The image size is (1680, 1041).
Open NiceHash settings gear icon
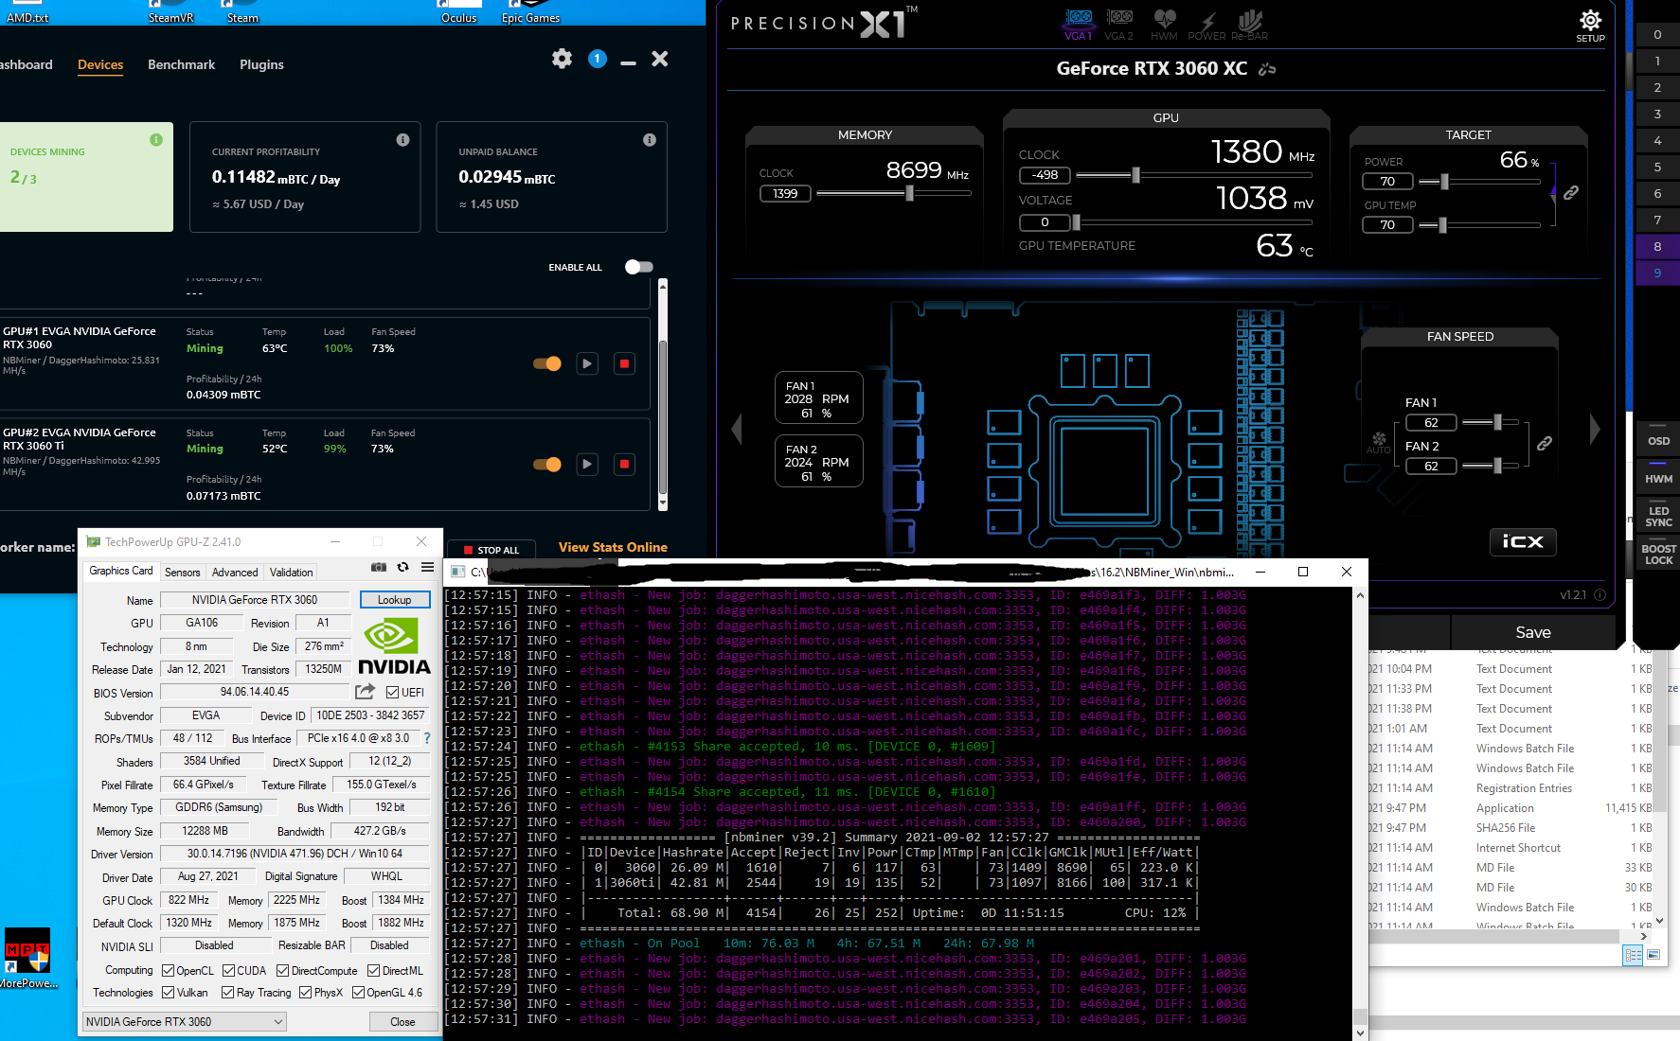click(562, 59)
